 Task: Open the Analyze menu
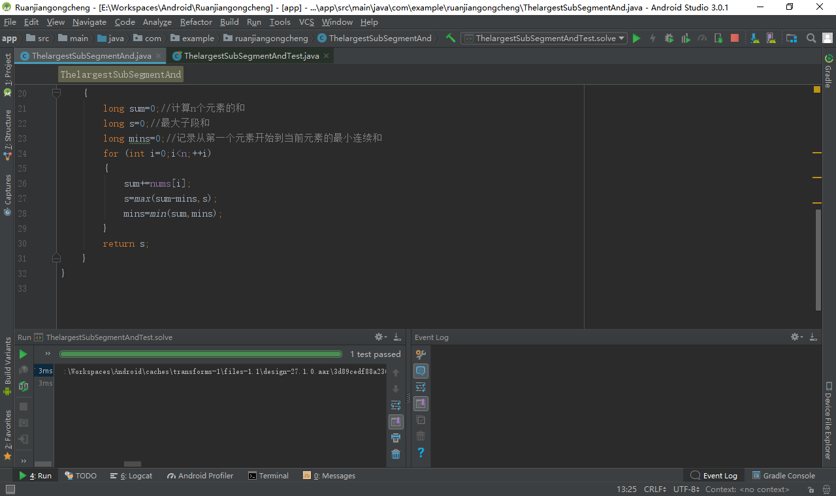tap(157, 22)
